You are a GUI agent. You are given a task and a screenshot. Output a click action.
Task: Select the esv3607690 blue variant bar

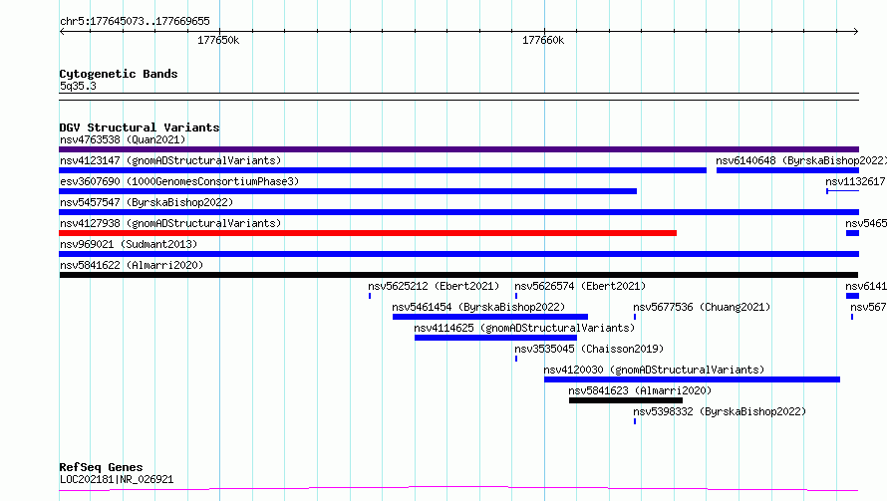point(348,191)
